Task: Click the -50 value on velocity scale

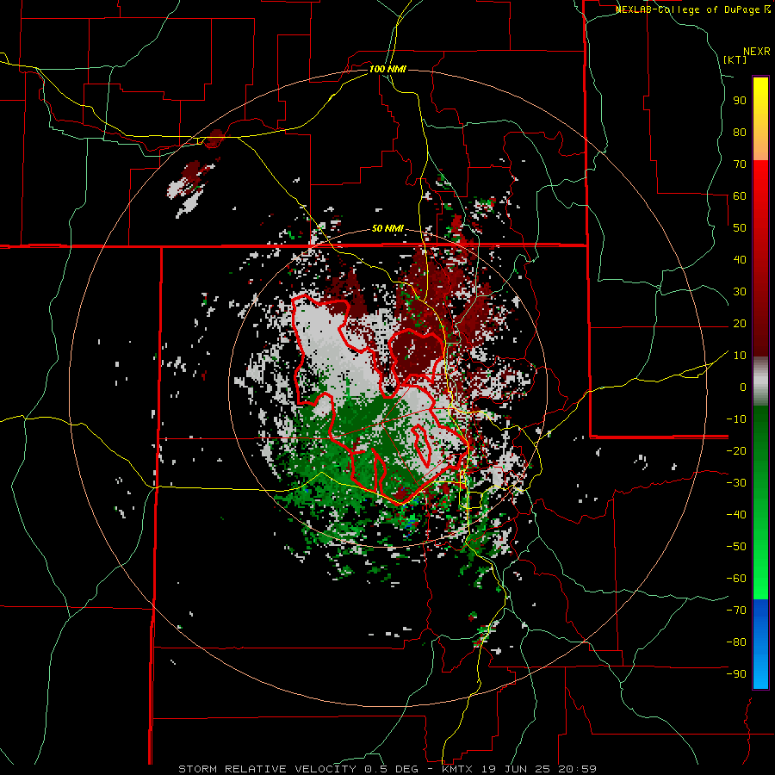Action: pos(736,546)
